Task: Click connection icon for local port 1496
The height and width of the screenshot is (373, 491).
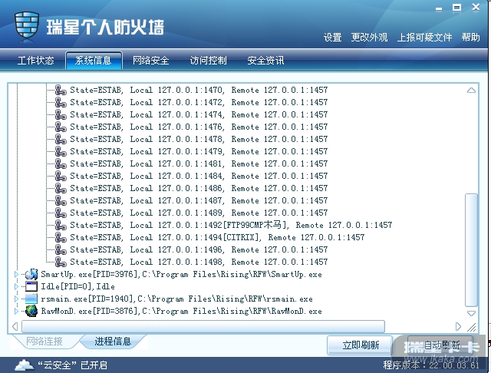Action: click(61, 249)
